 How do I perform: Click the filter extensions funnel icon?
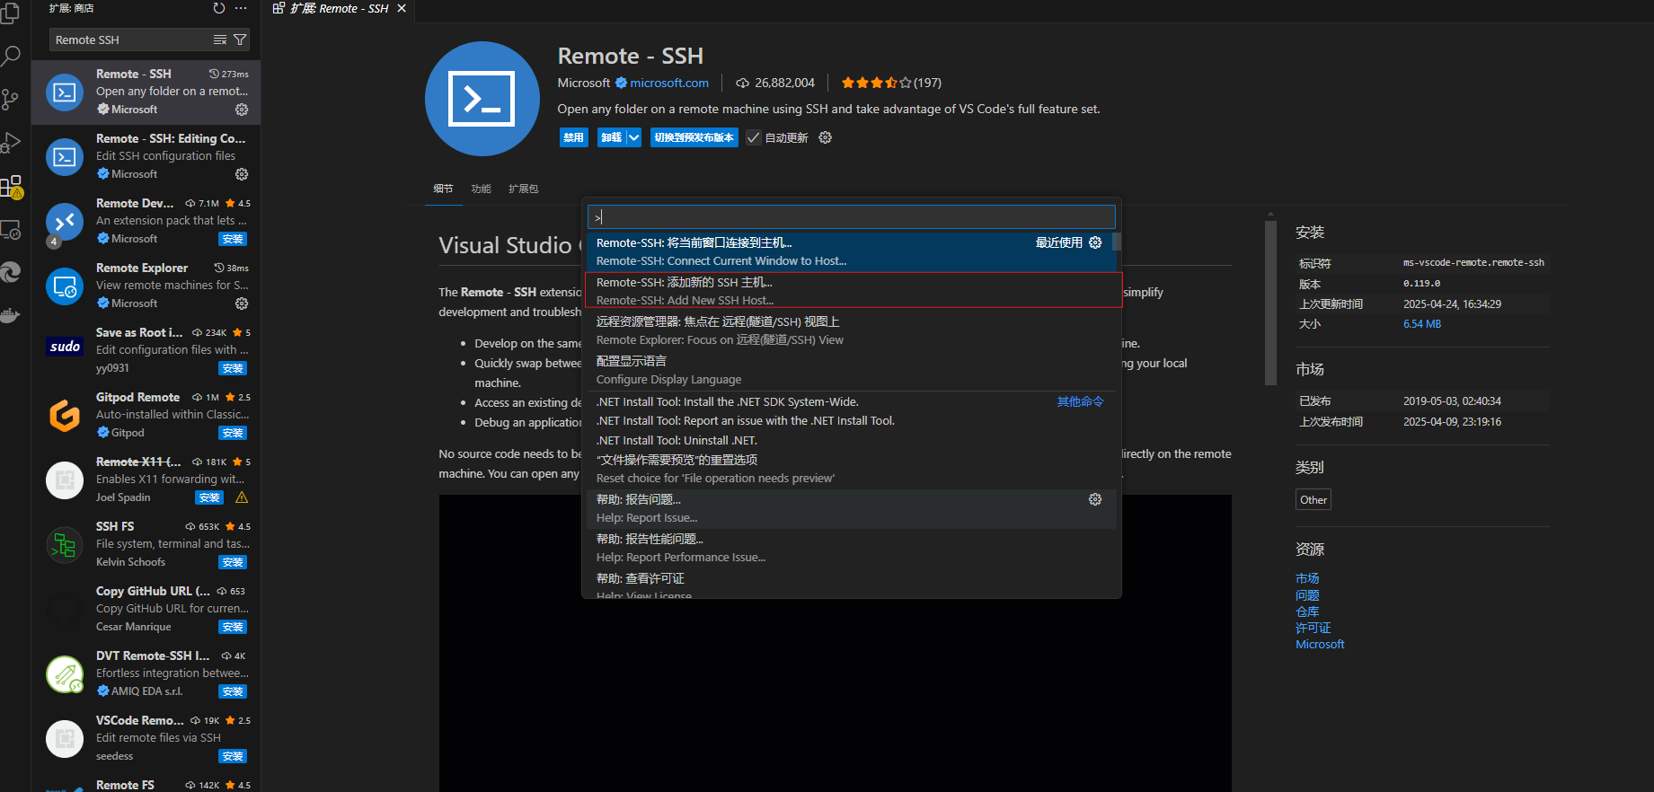point(240,40)
